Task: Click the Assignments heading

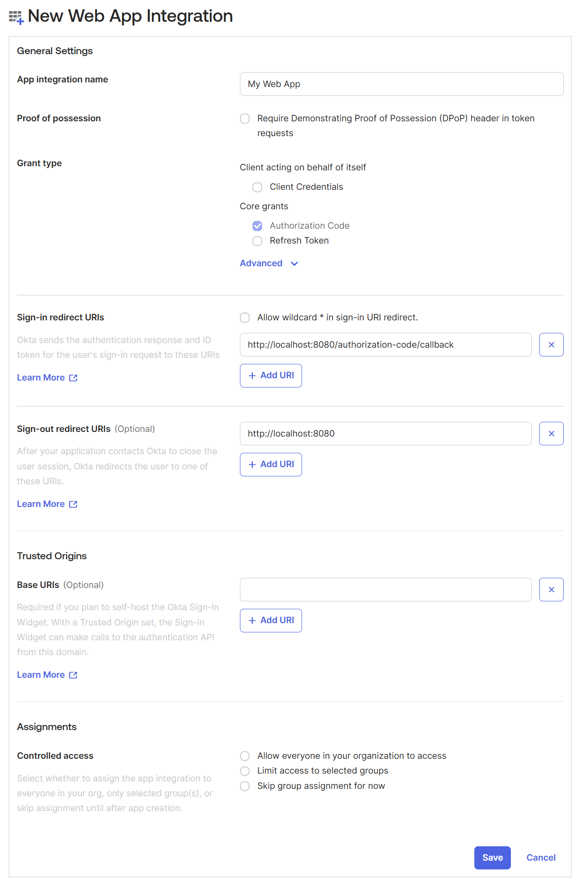Action: point(47,727)
